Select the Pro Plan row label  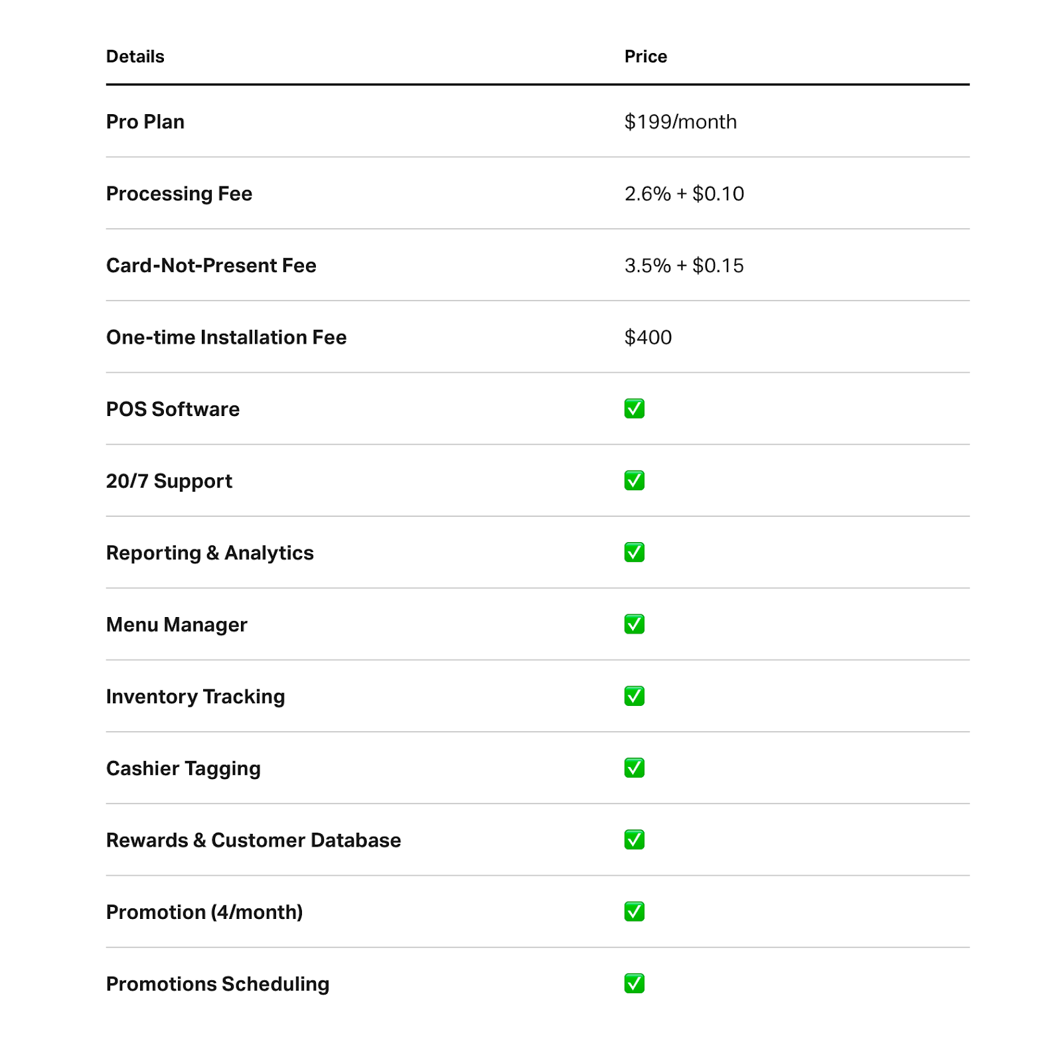145,122
